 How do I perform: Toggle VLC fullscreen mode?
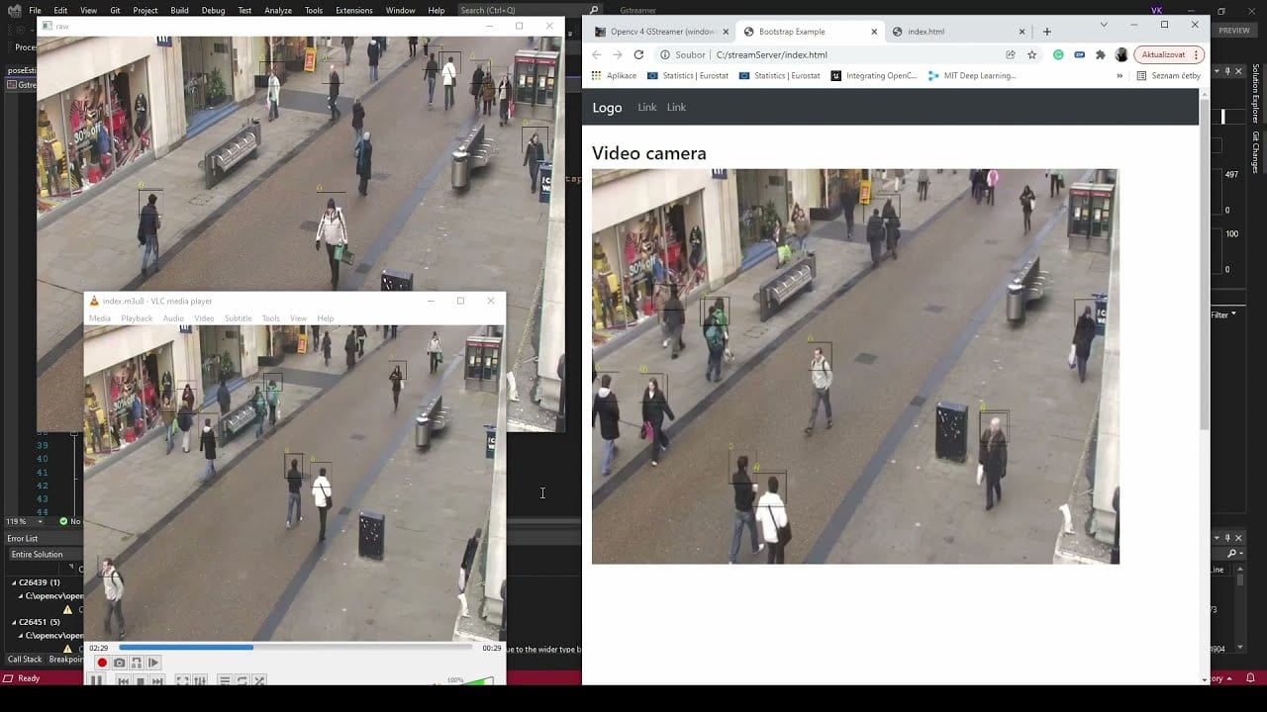coord(182,680)
